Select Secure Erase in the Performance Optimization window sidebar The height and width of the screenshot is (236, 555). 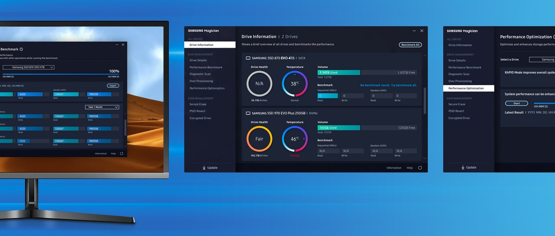pos(457,104)
